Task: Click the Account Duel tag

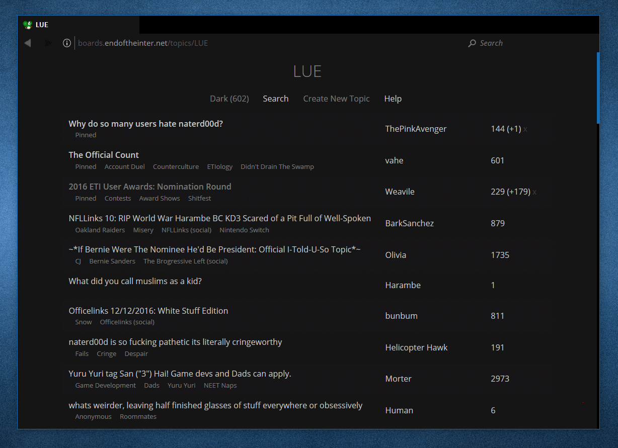Action: pyautogui.click(x=125, y=167)
